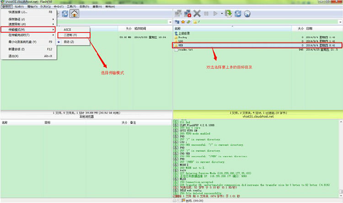Expand the 保存路径 (V) submenu
343x203 pixels.
pos(27,19)
